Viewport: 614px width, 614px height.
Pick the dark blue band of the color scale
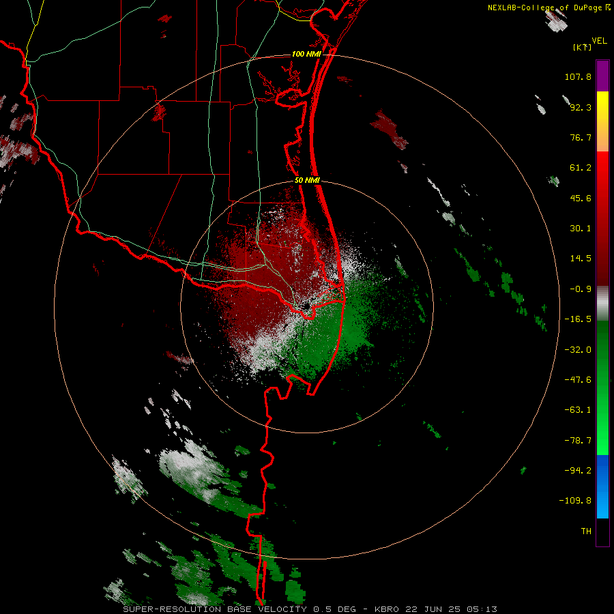coord(602,470)
